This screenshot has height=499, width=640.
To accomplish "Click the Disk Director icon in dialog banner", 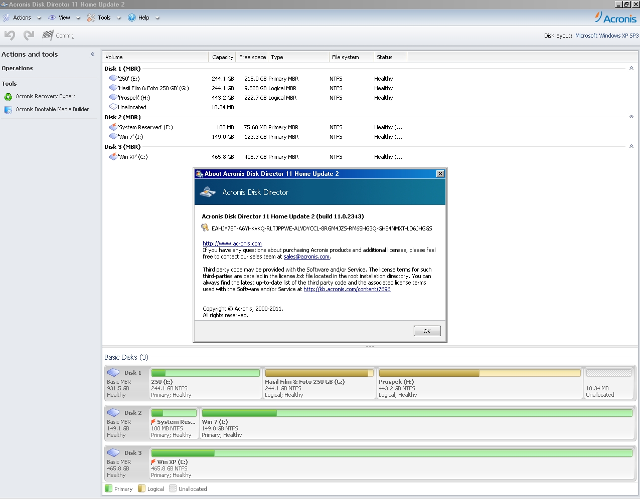I will point(208,192).
